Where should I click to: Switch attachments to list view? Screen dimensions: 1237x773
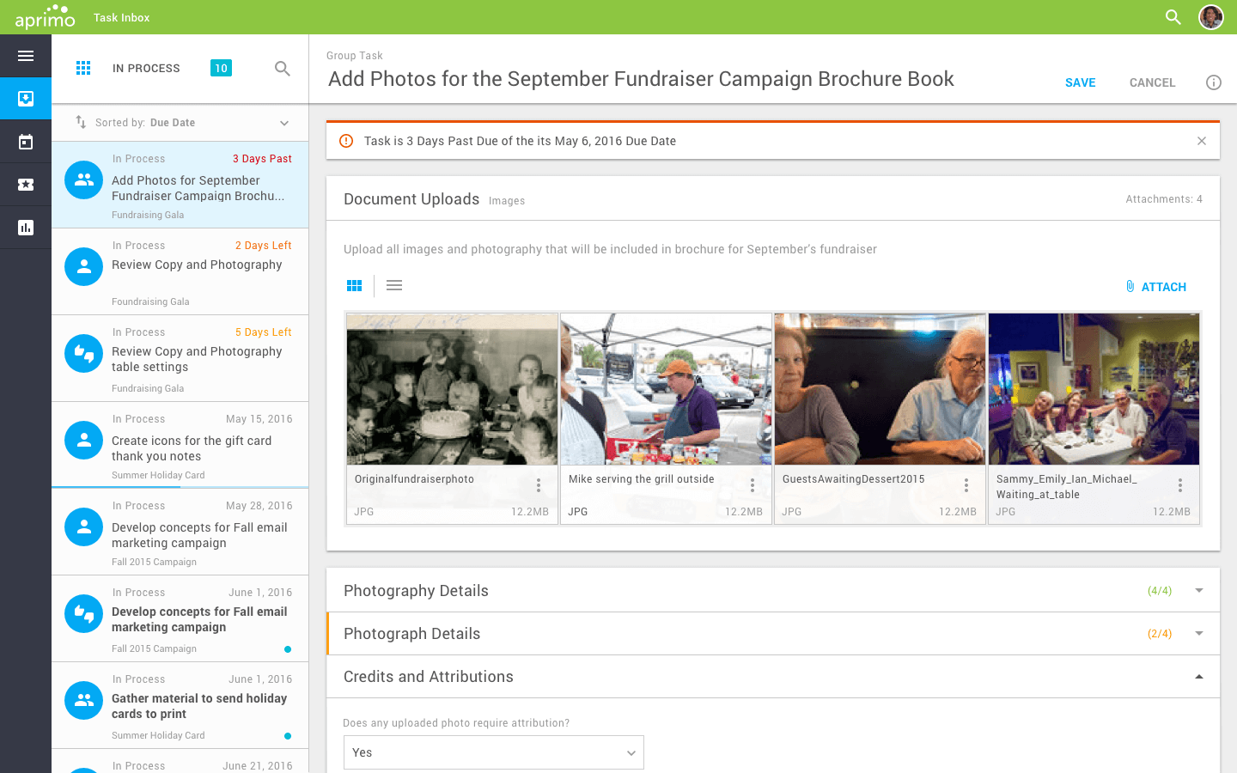[394, 285]
